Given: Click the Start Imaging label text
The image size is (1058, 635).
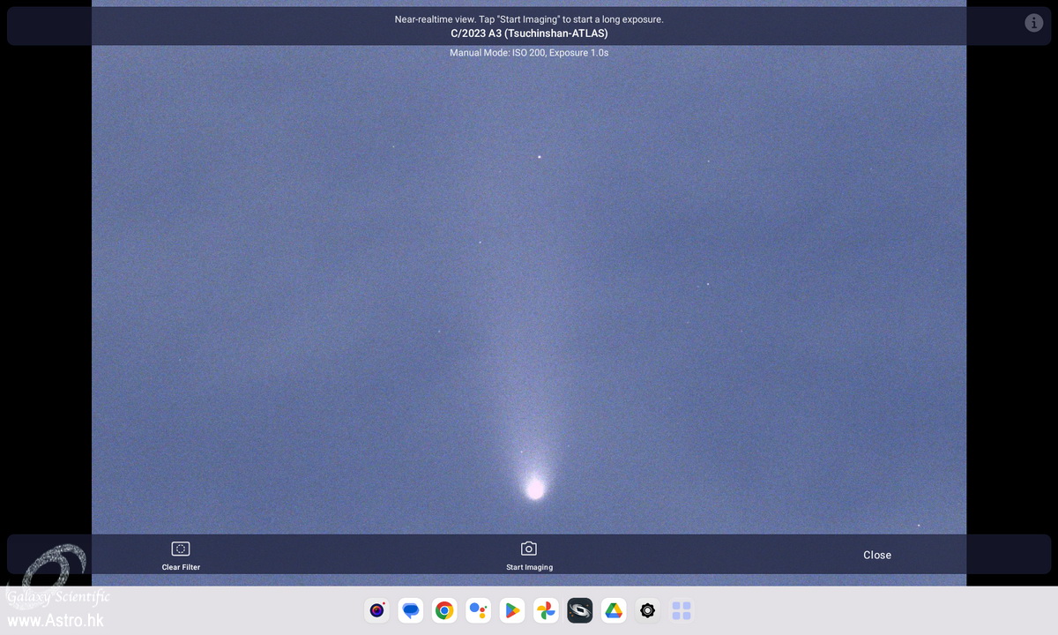Looking at the screenshot, I should click(x=529, y=567).
